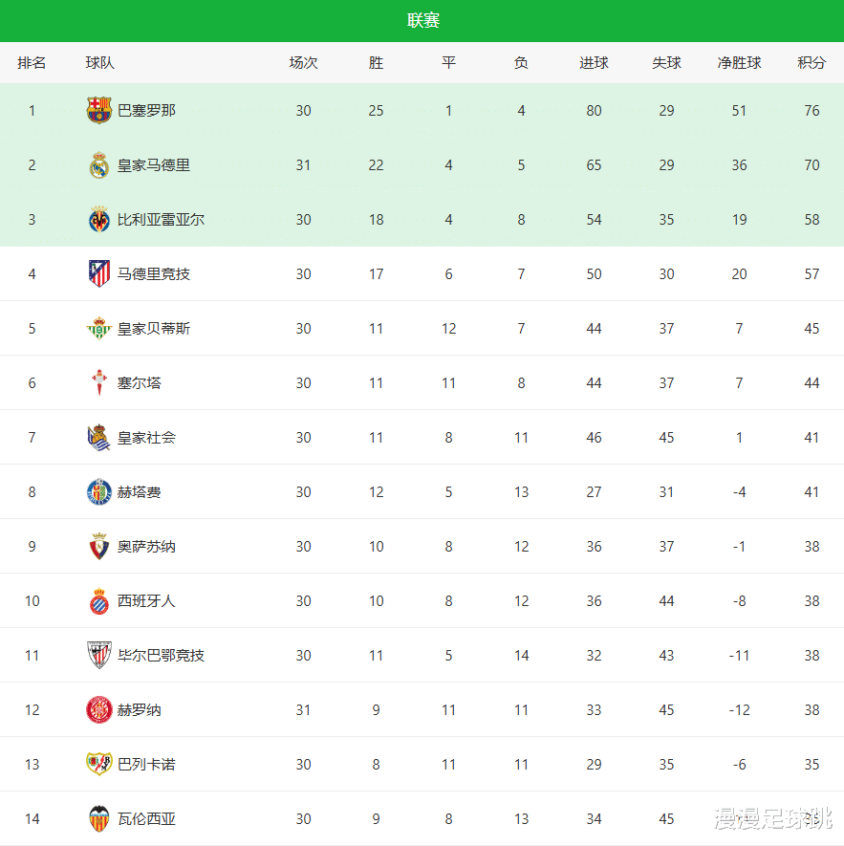Click the 进球 column header
Image resolution: width=844 pixels, height=846 pixels.
(x=594, y=63)
